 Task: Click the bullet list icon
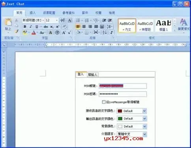(x=78, y=21)
